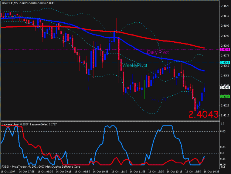The width and height of the screenshot is (231, 174).
Task: Click the white 2.4043 current price tag
Action: click(225, 88)
